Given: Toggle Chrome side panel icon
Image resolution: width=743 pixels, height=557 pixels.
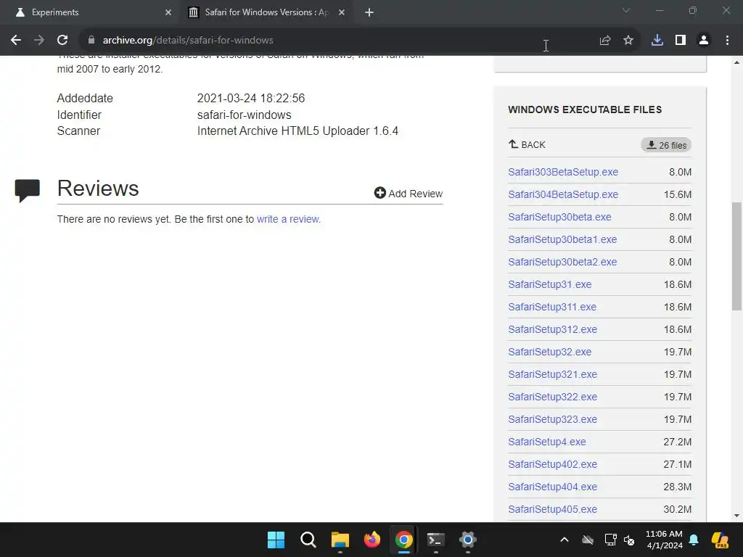Looking at the screenshot, I should pos(681,41).
